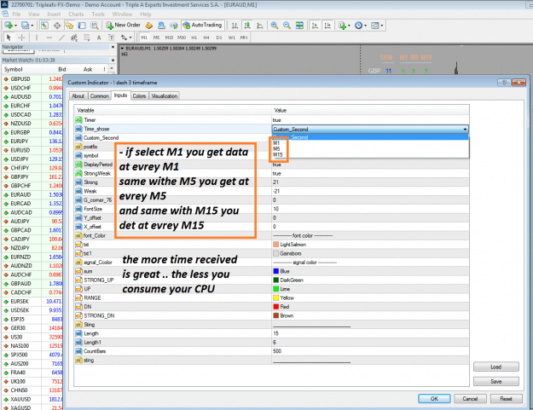533x410 pixels.
Task: Open the Profiles toolbar icon
Action: pyautogui.click(x=25, y=25)
